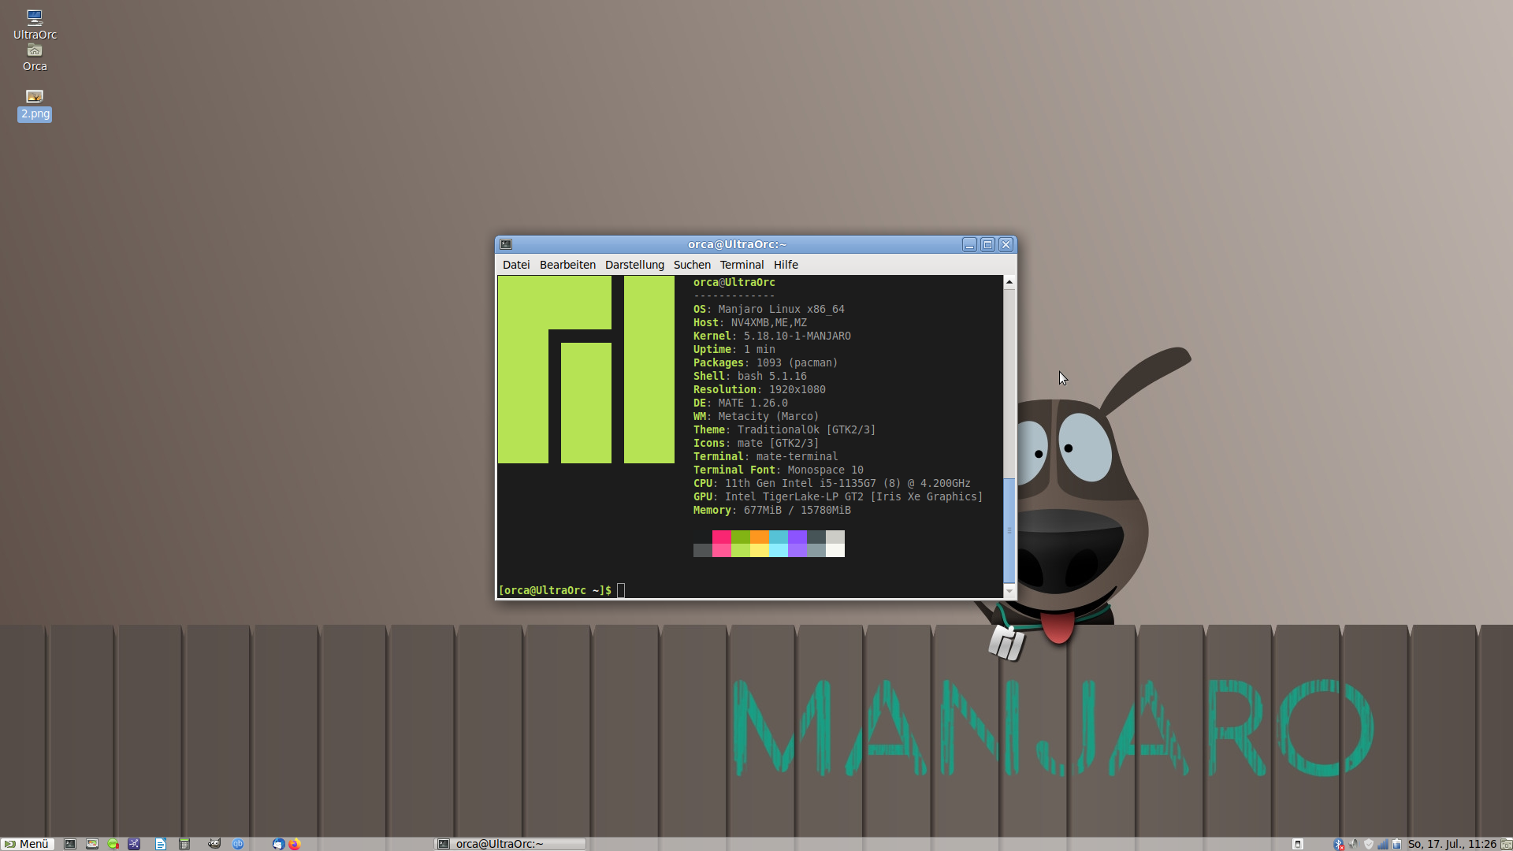
Task: Click the 'Icons: mate [GTK2/3]' line
Action: tap(756, 443)
